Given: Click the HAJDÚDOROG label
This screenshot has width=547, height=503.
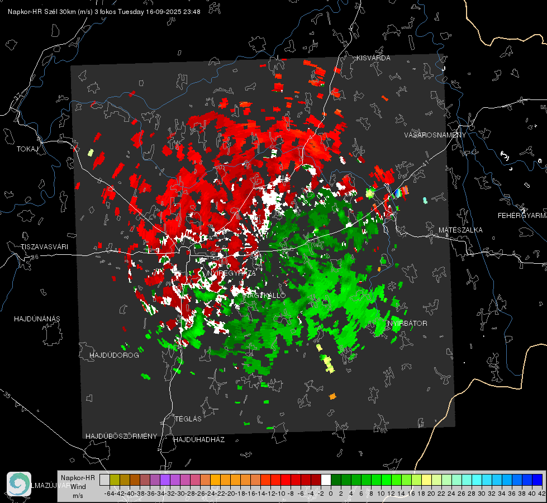Looking at the screenshot, I should point(114,355).
